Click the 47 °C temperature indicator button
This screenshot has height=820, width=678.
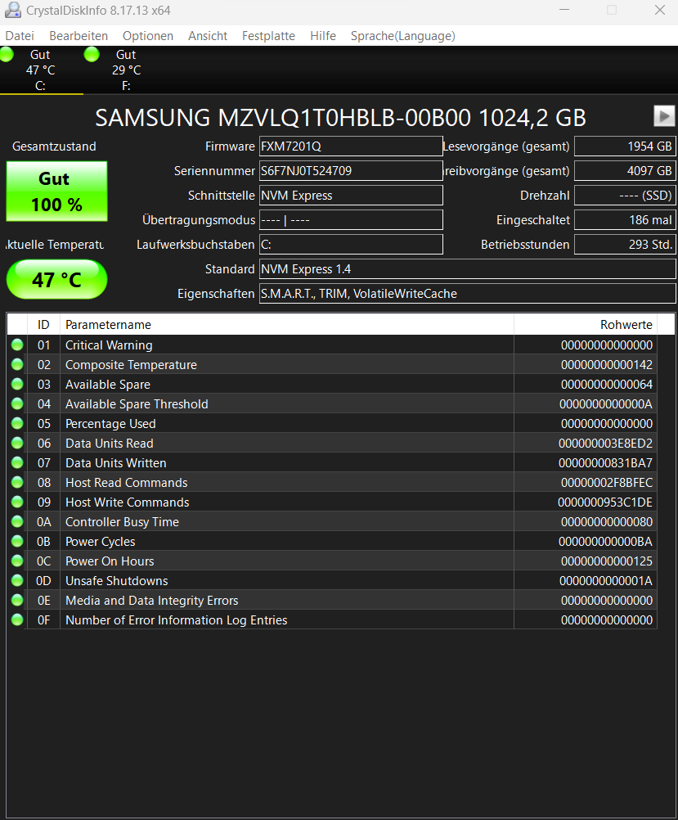coord(56,280)
